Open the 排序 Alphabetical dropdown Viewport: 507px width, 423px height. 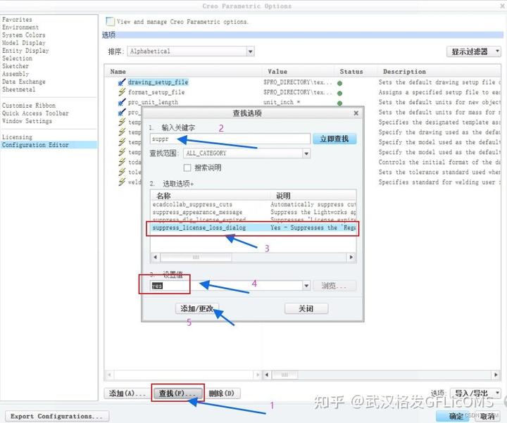pyautogui.click(x=250, y=51)
